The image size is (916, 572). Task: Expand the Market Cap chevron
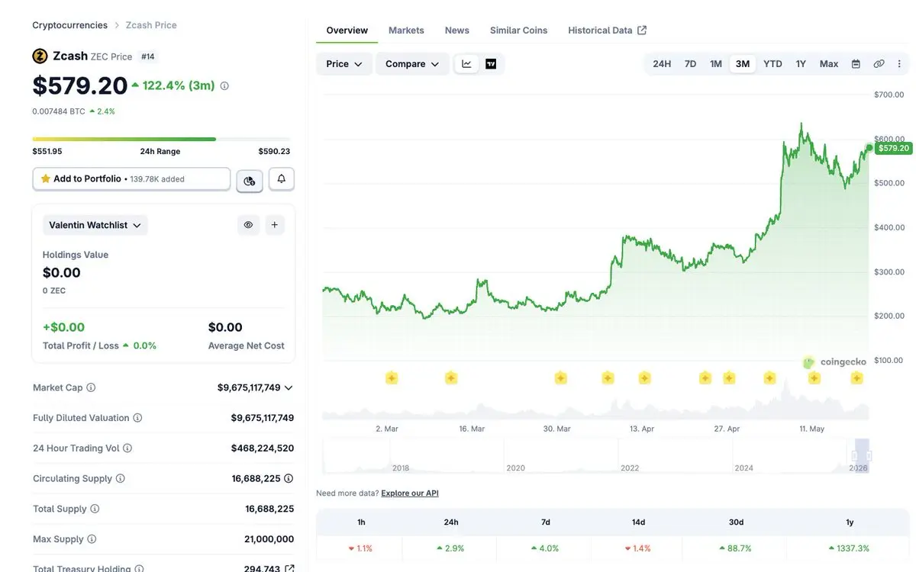click(289, 387)
